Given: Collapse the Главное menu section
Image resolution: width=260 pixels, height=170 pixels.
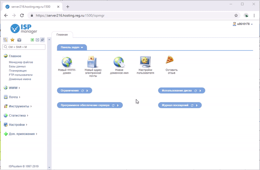Looking at the screenshot, I should (15, 56).
